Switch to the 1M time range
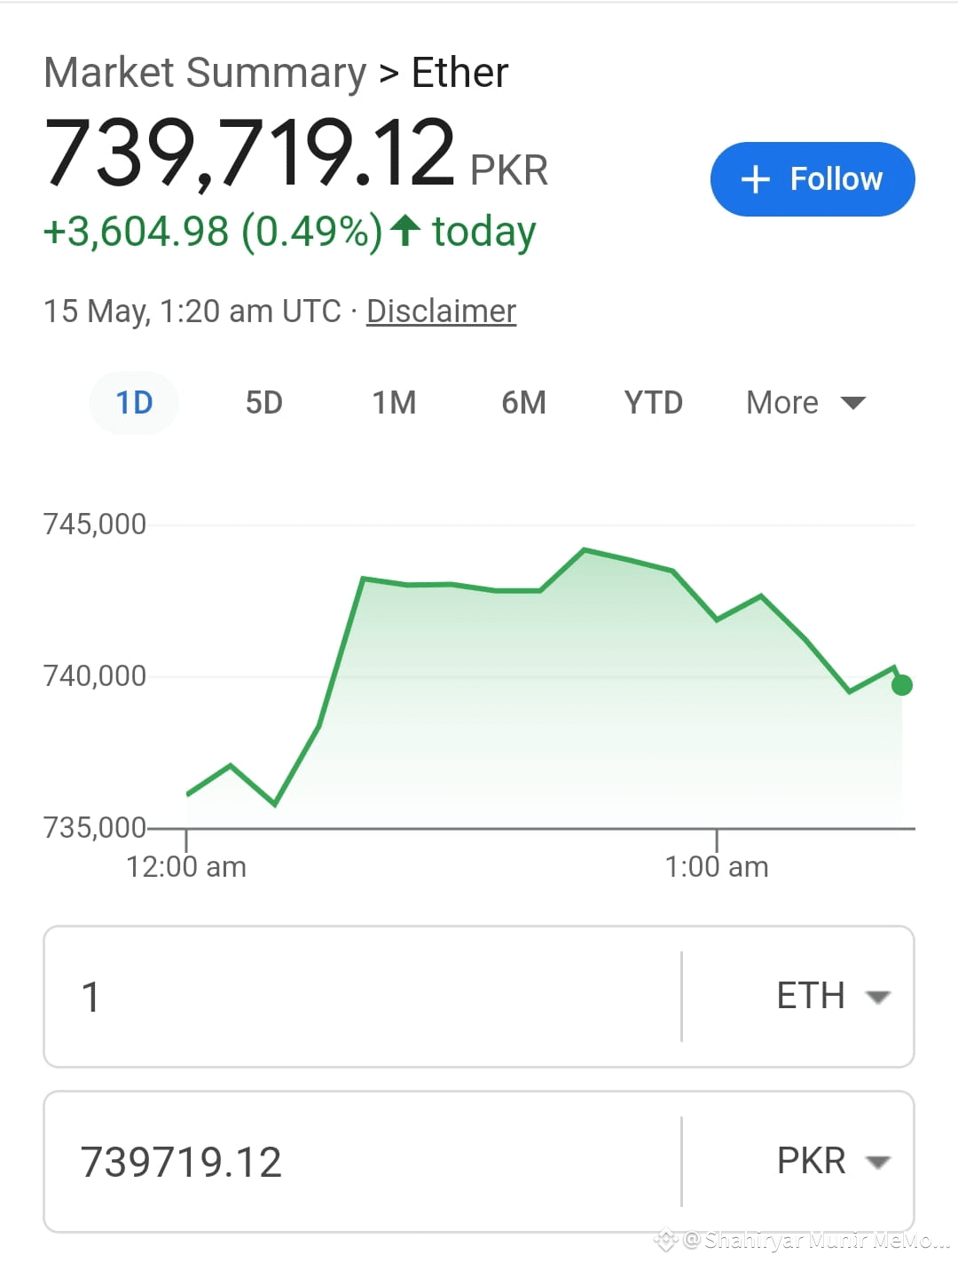958x1262 pixels. [394, 403]
